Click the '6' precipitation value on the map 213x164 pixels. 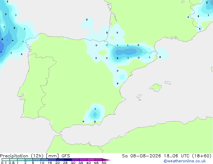(2, 39)
